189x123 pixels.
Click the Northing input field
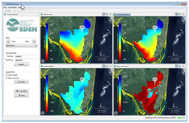point(26,60)
